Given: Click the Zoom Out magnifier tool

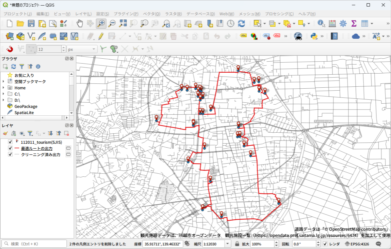Looking at the screenshot, I should coord(112,23).
